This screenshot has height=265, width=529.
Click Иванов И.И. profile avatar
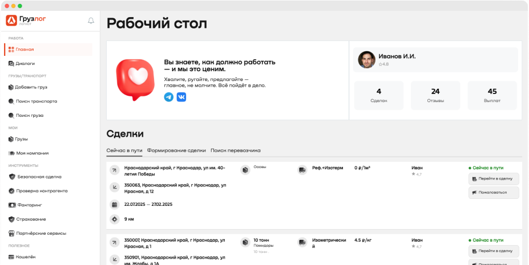[x=366, y=60]
